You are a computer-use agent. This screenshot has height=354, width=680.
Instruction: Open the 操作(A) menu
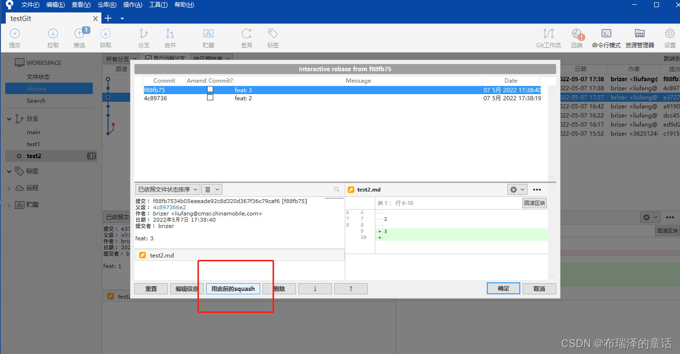[x=133, y=5]
